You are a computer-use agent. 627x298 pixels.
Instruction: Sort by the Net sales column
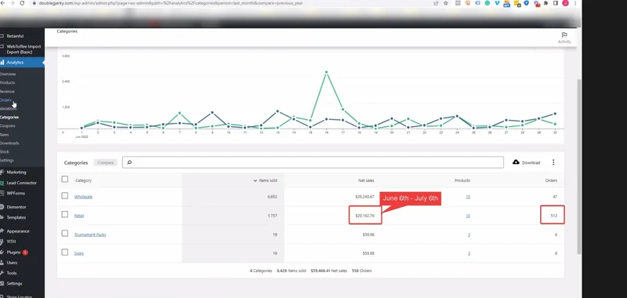pos(366,181)
